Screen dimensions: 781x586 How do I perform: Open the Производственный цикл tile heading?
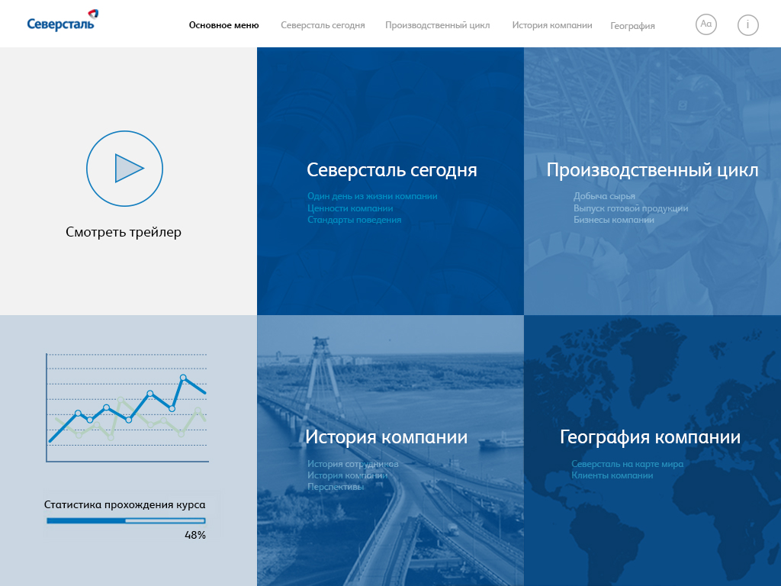652,170
